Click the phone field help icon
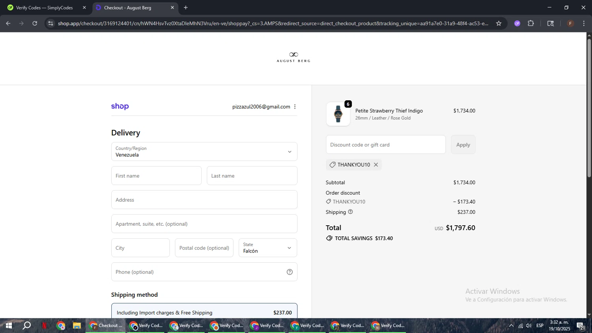Image resolution: width=592 pixels, height=333 pixels. (x=290, y=272)
